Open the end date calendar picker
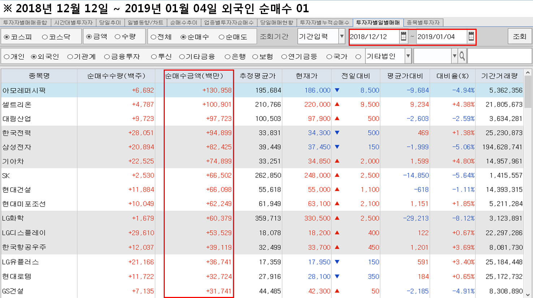The width and height of the screenshot is (533, 298). [470, 36]
